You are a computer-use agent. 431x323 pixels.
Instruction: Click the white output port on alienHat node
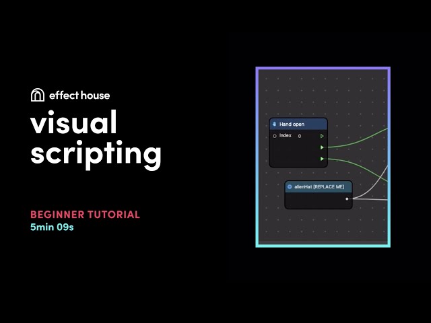click(x=347, y=199)
